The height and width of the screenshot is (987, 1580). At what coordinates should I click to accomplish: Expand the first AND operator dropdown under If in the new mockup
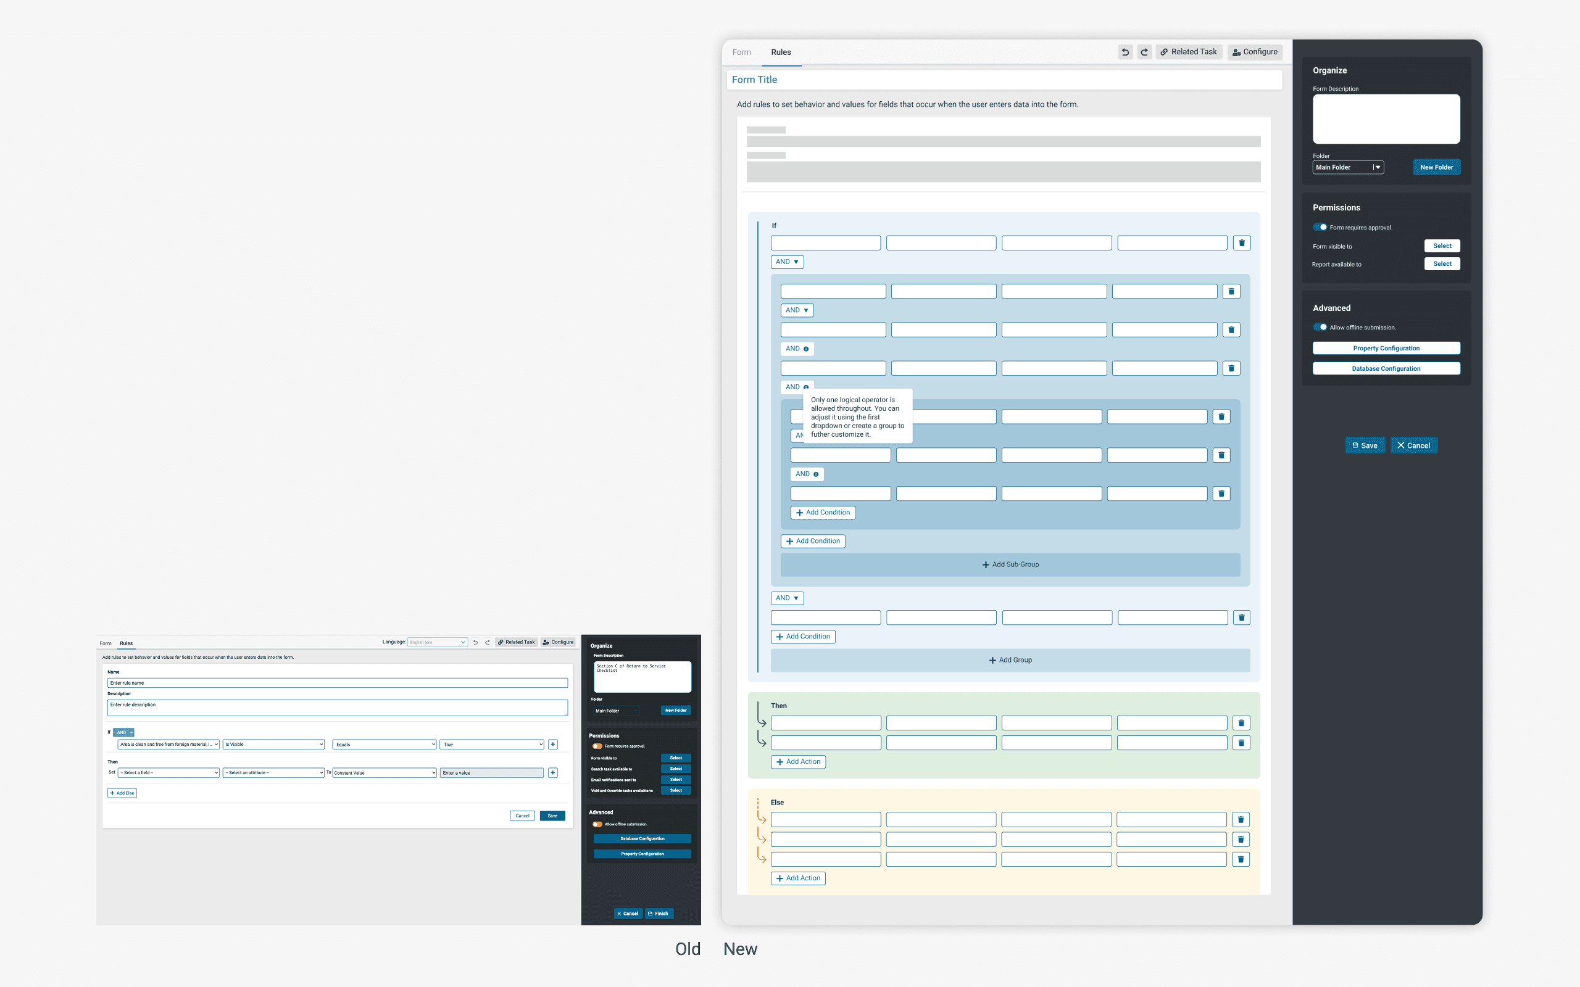[787, 262]
